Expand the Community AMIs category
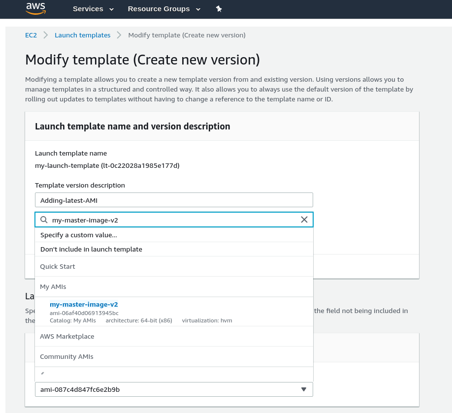This screenshot has height=413, width=452. (x=66, y=356)
